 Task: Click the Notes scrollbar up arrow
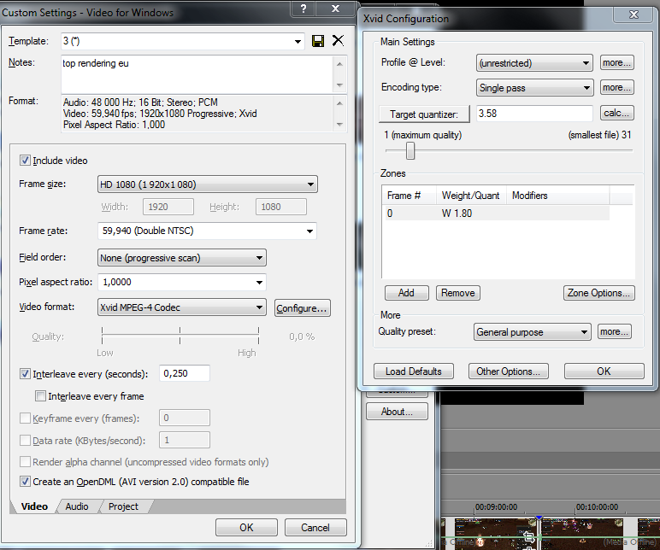[x=339, y=64]
